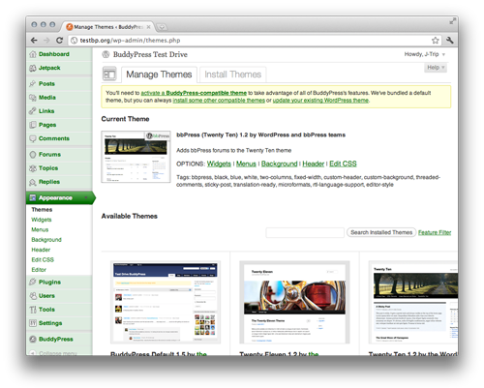This screenshot has height=388, width=484.
Task: Open the Settings icon in sidebar
Action: tap(33, 323)
